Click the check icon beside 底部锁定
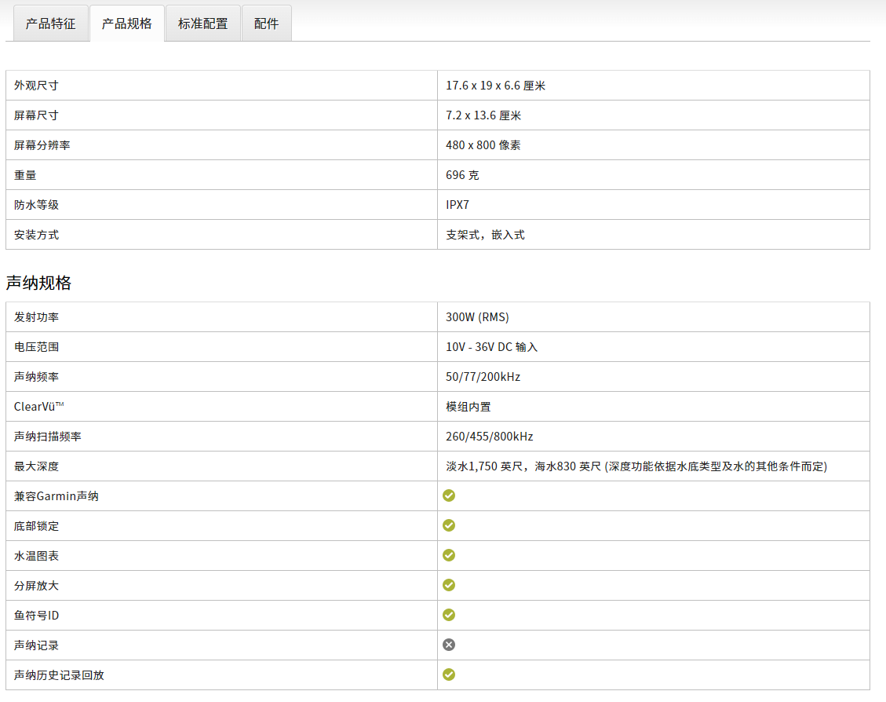 coord(449,525)
